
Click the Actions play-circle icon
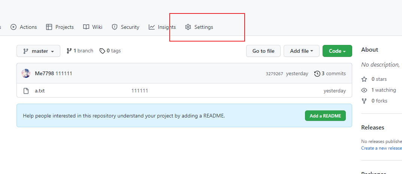(13, 27)
